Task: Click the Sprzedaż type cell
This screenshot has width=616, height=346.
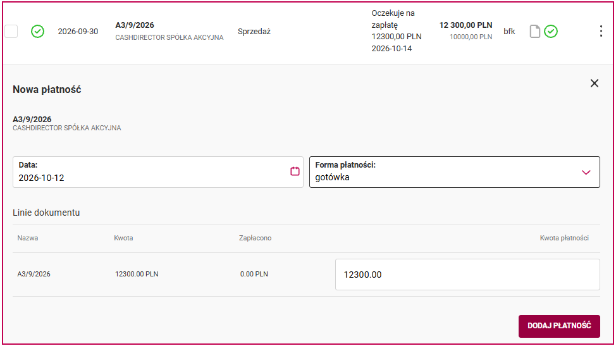Action: pos(254,32)
